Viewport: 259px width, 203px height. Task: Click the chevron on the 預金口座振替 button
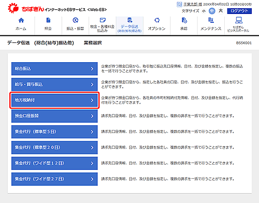point(92,116)
